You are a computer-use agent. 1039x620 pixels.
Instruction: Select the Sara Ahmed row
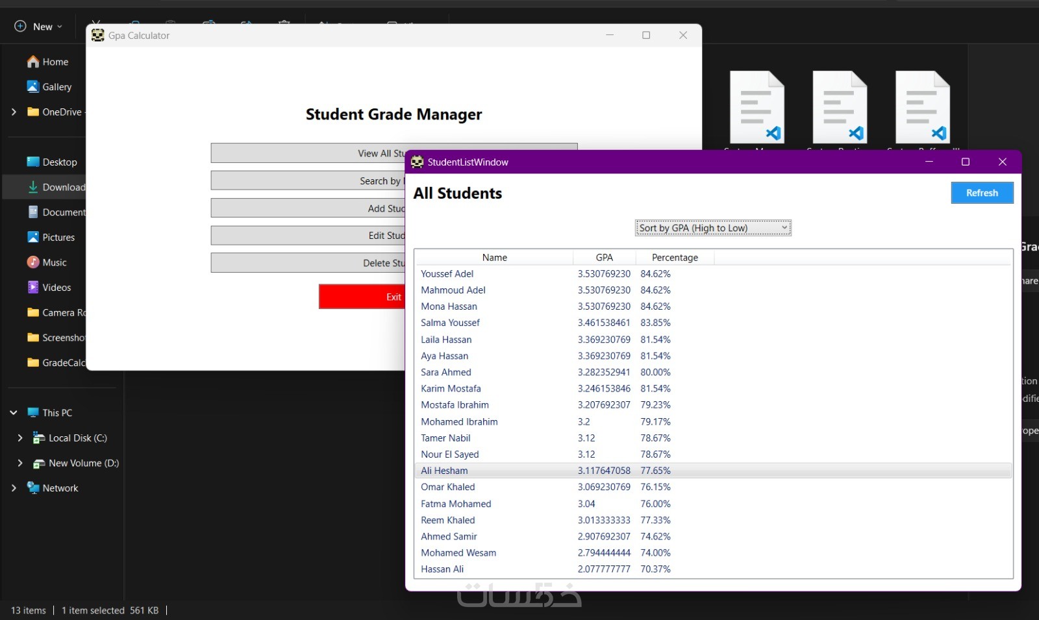(713, 372)
